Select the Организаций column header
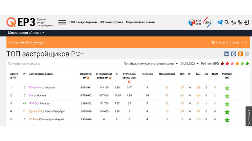The height and width of the screenshot is (141, 252). tap(167, 74)
